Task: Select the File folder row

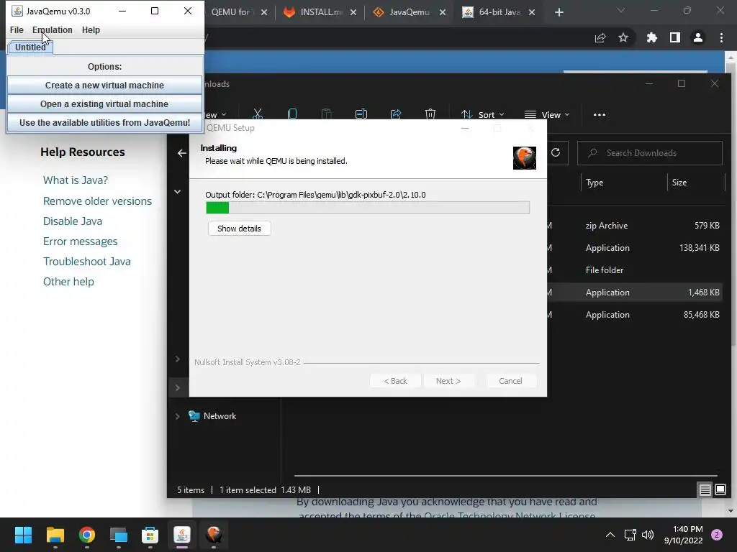Action: click(636, 270)
